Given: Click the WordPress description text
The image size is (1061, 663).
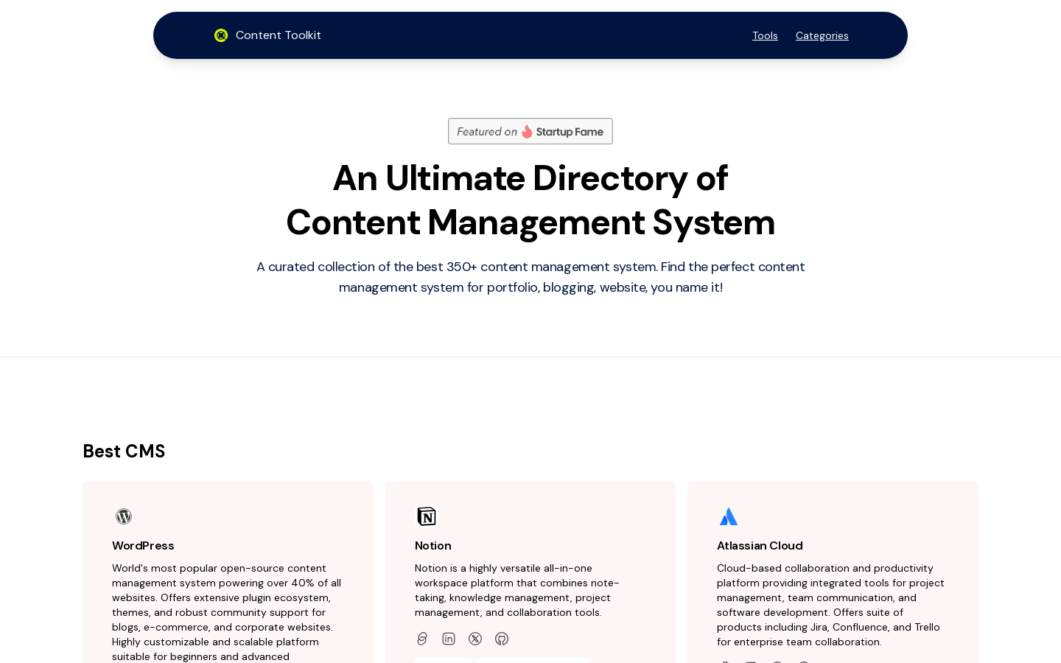Looking at the screenshot, I should click(x=228, y=612).
